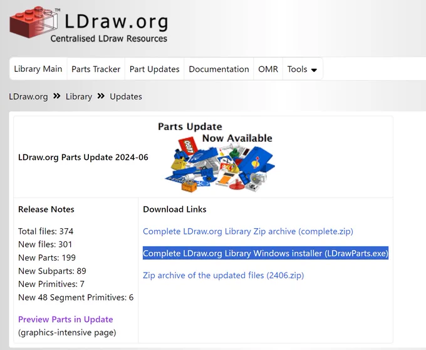Click the Release Notes heading

[x=46, y=209]
